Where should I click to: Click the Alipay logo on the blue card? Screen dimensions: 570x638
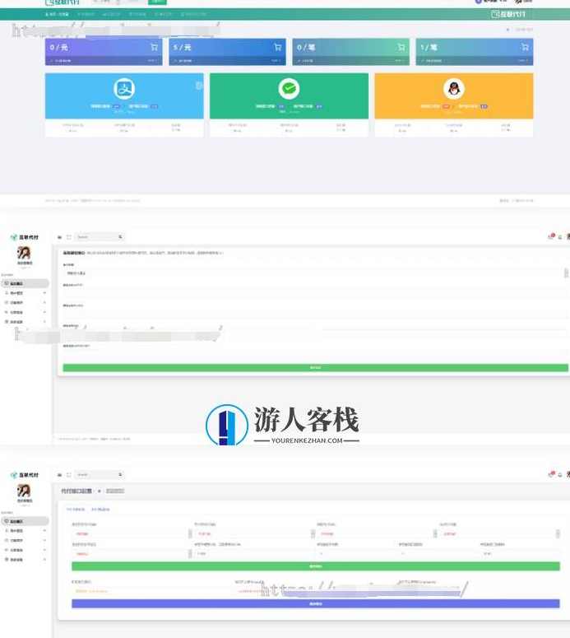pyautogui.click(x=124, y=89)
